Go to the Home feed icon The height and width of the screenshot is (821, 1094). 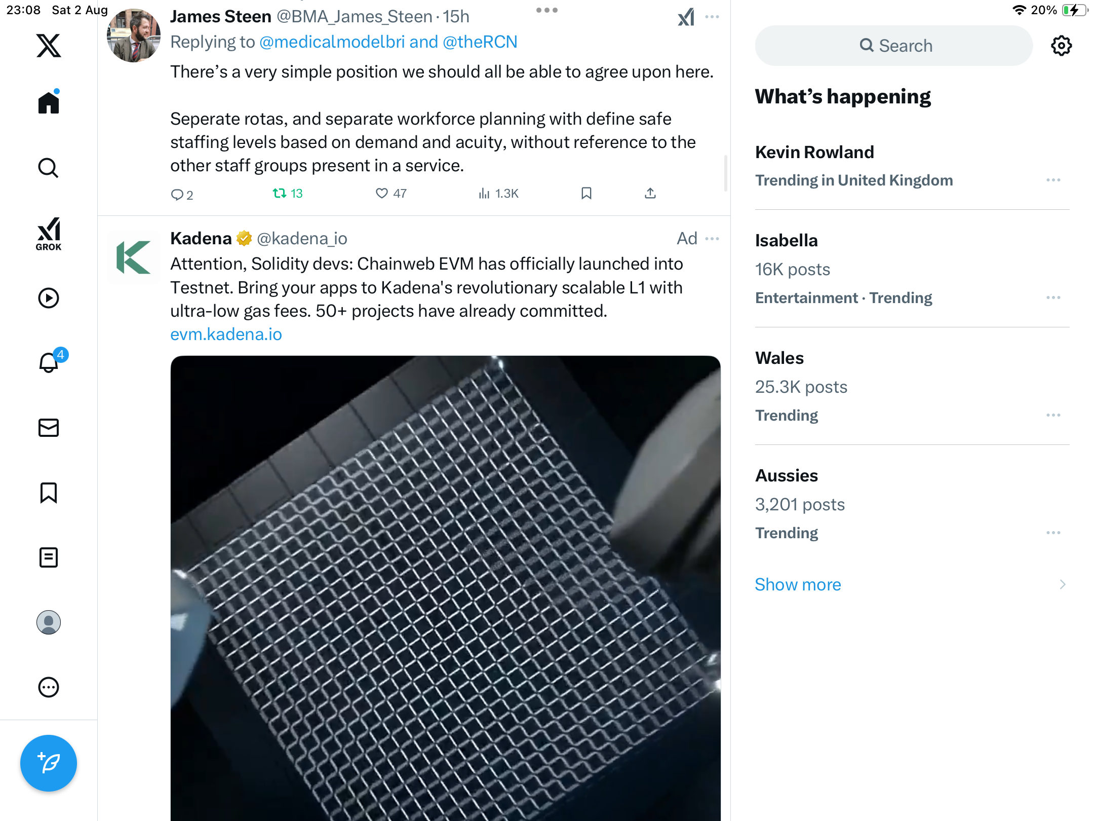[x=49, y=102]
